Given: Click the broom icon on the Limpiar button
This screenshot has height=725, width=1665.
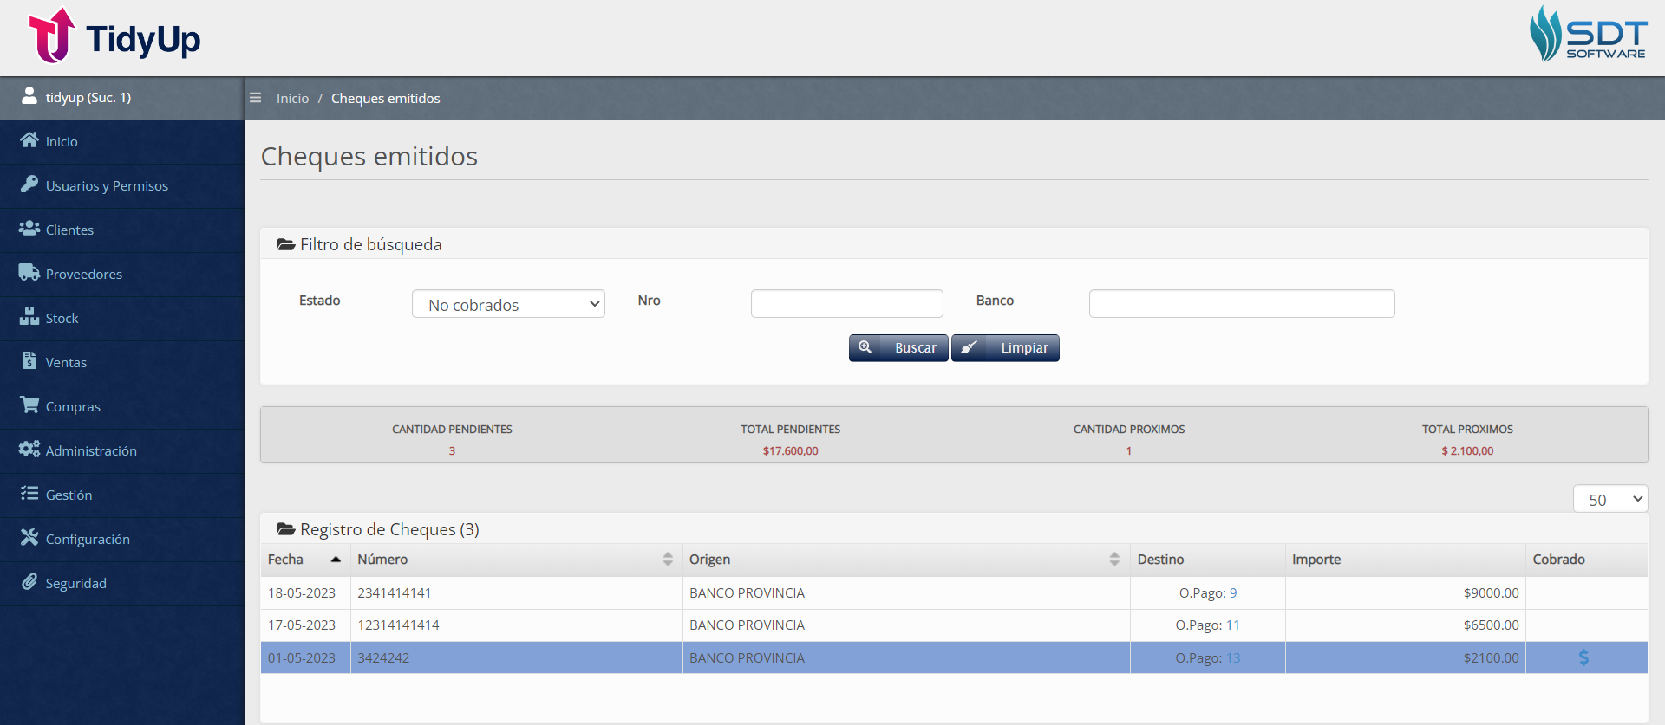Looking at the screenshot, I should pos(969,347).
